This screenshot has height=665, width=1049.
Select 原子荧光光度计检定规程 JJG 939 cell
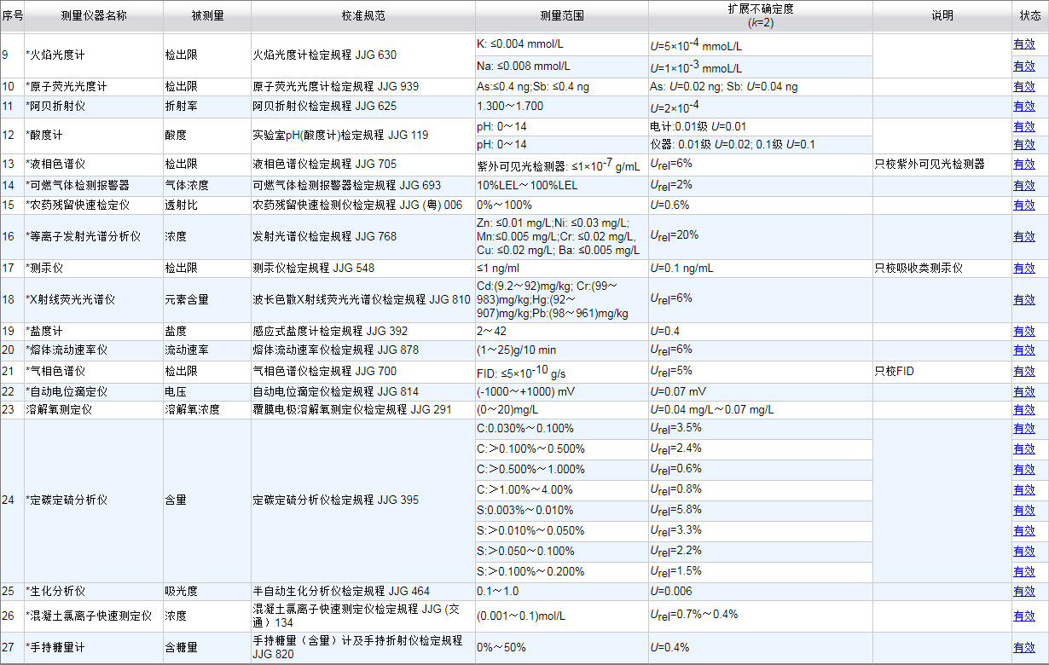[x=362, y=86]
